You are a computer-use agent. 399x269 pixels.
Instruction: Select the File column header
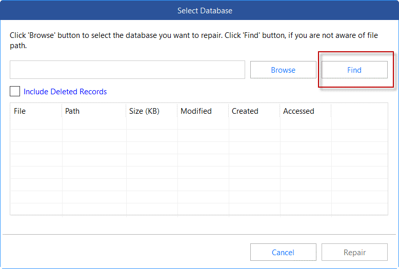tap(36, 111)
